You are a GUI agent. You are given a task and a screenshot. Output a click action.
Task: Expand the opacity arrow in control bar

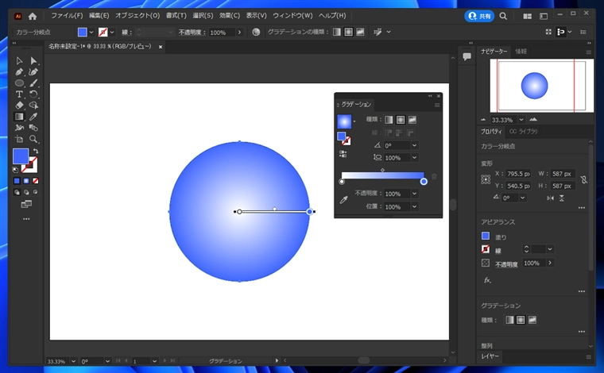click(x=239, y=33)
